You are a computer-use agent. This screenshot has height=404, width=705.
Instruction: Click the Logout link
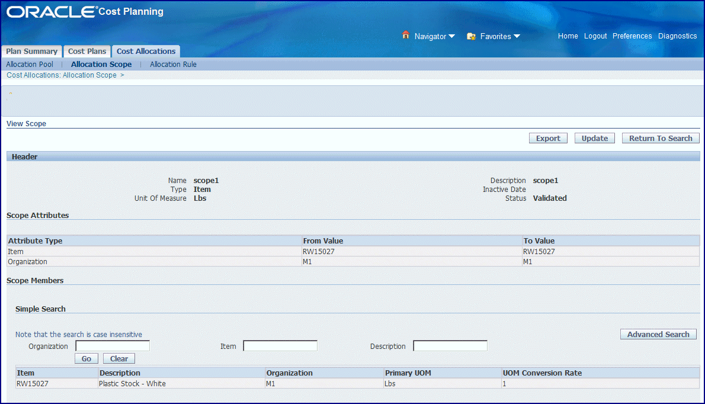(x=595, y=36)
